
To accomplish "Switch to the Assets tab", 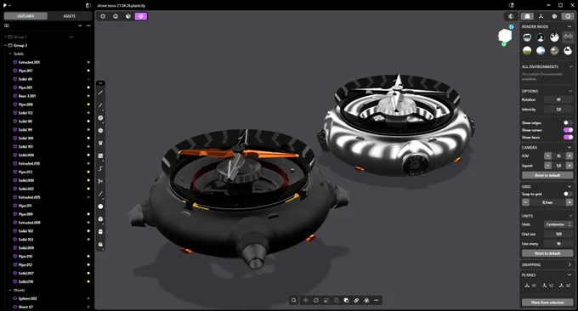I will point(70,16).
